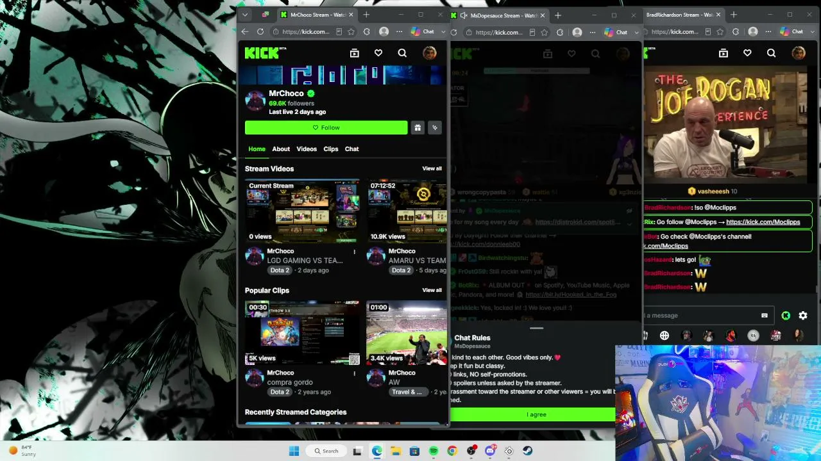The height and width of the screenshot is (461, 821).
Task: Add a new tab in the MrChoco window
Action: click(x=366, y=15)
